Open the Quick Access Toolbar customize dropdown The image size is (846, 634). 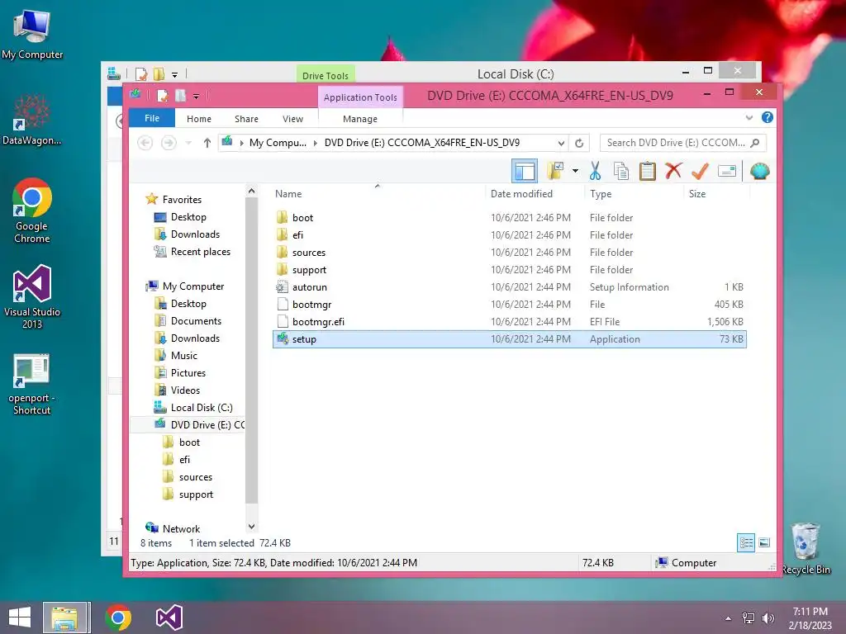coord(196,97)
